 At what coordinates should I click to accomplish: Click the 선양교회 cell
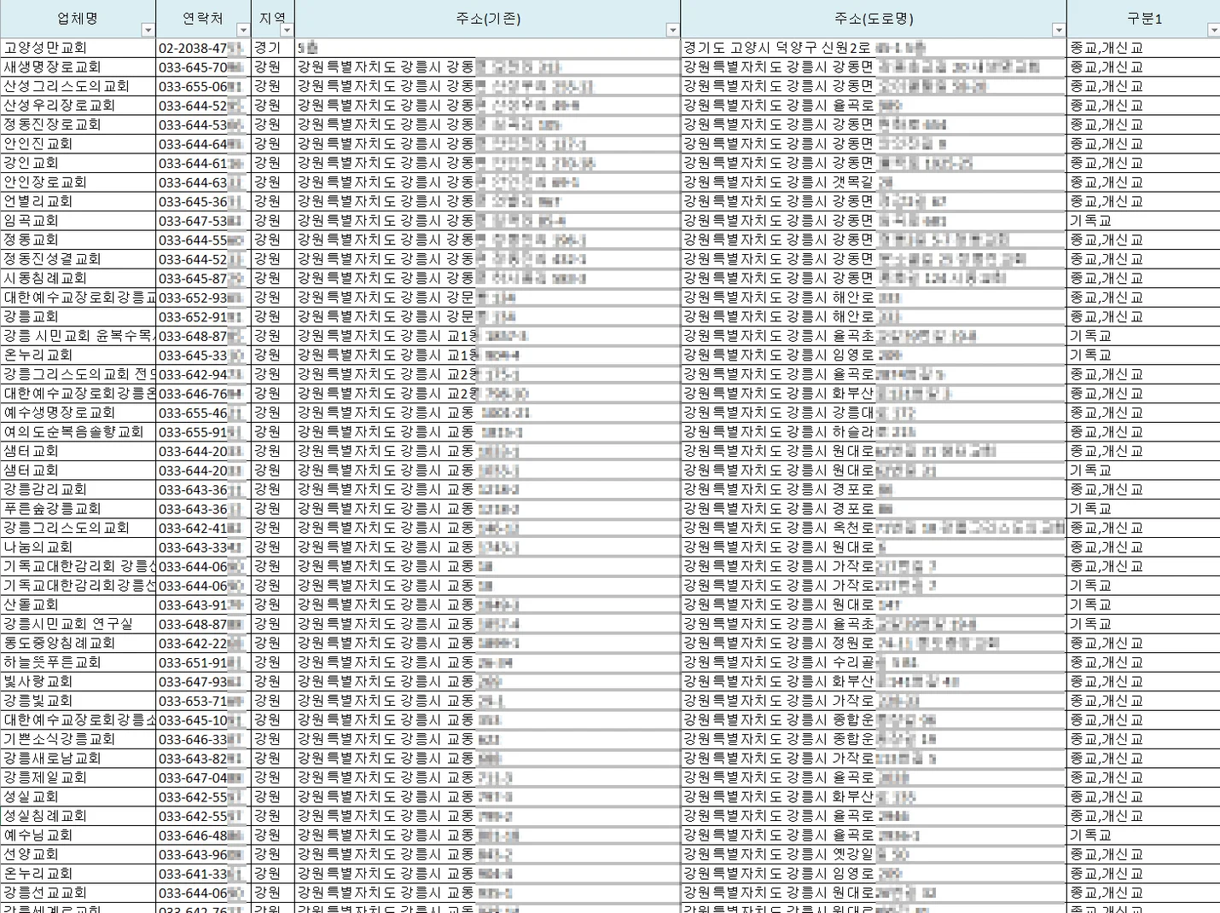(78, 853)
